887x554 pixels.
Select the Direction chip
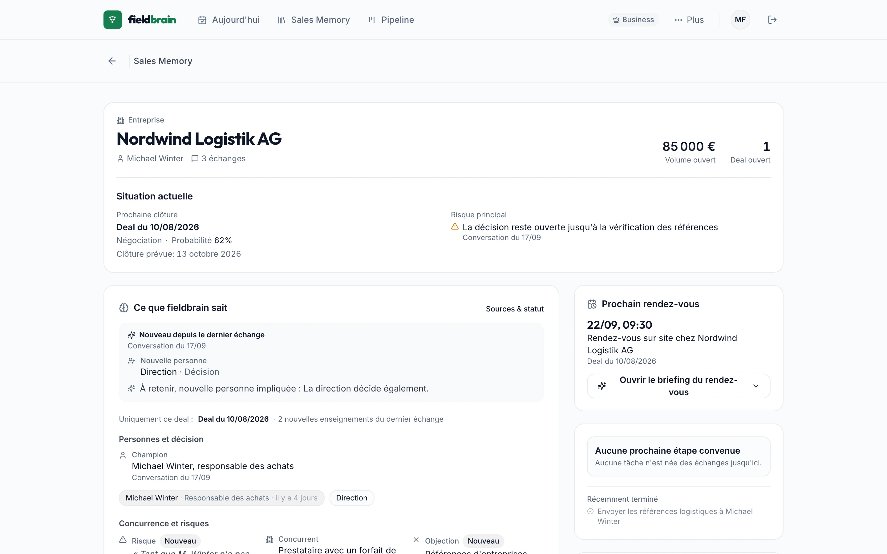pos(351,498)
